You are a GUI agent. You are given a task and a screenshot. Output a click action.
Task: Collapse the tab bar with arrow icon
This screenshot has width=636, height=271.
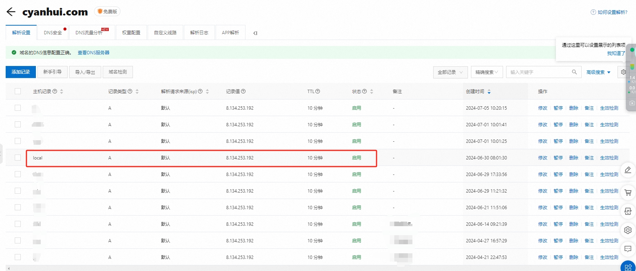pyautogui.click(x=255, y=33)
